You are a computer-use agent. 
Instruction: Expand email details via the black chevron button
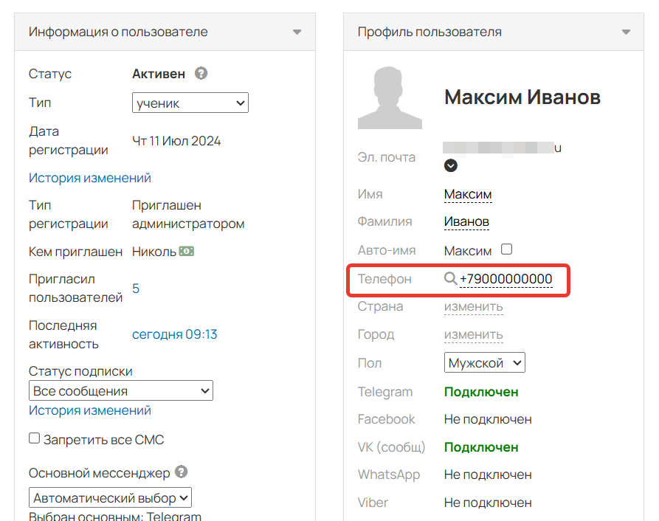tap(450, 165)
